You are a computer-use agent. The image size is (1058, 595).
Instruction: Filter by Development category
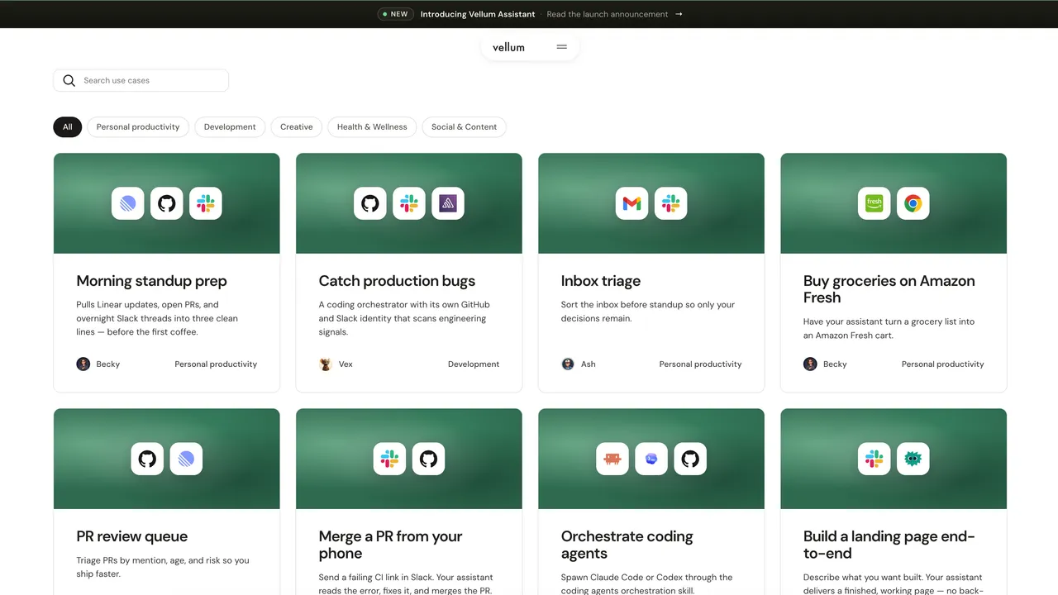pyautogui.click(x=230, y=127)
